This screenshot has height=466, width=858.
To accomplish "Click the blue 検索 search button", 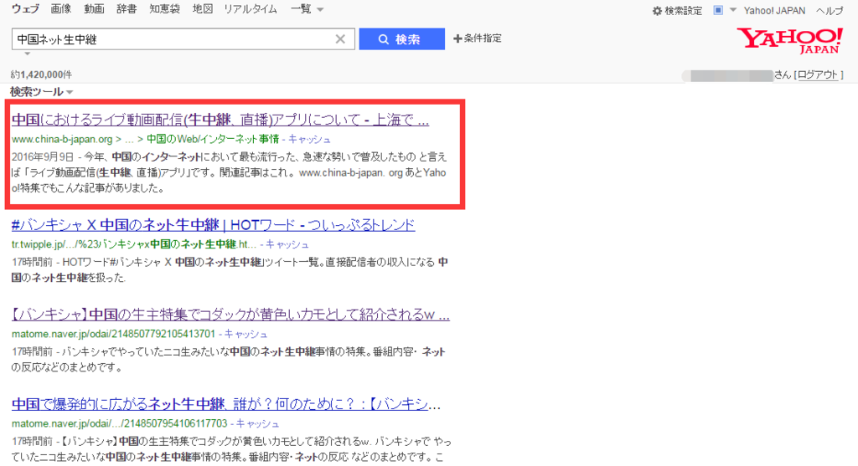I will coord(401,39).
